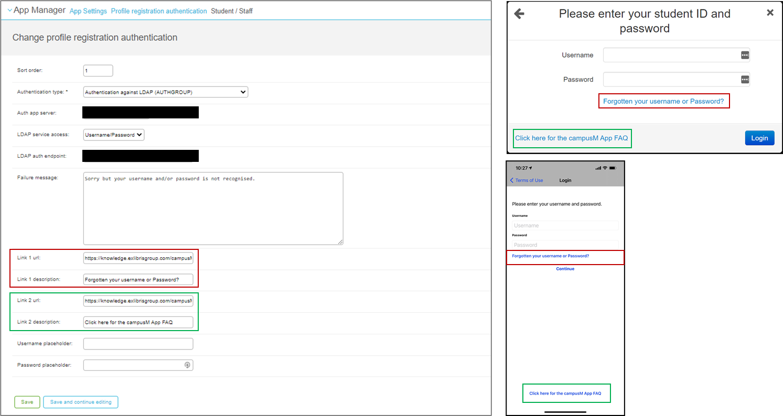Tap campusM App FAQ link on phone

[565, 393]
